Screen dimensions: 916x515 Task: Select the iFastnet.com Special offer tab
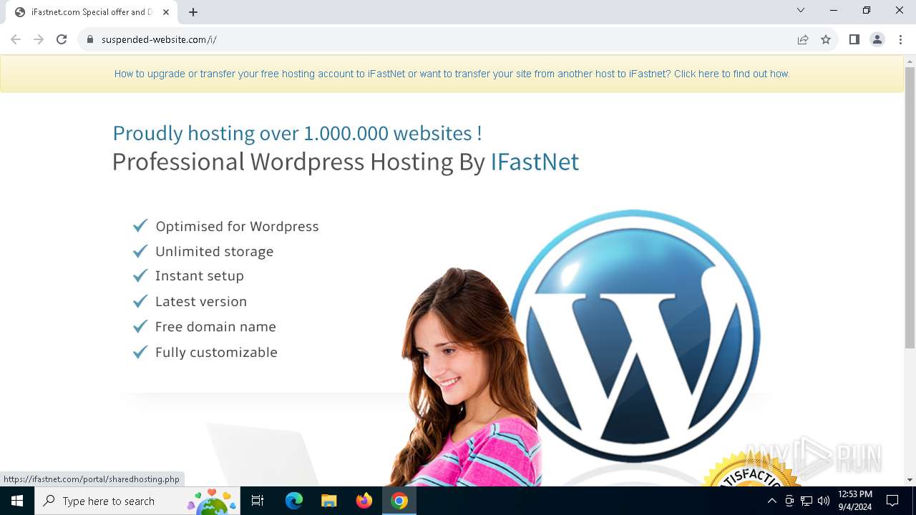click(x=93, y=12)
